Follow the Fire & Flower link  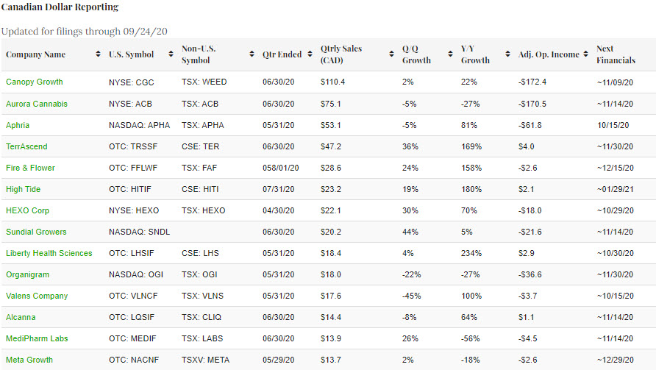point(30,168)
